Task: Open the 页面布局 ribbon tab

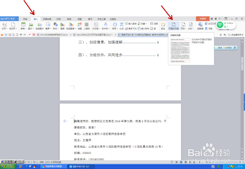Action: pos(47,19)
